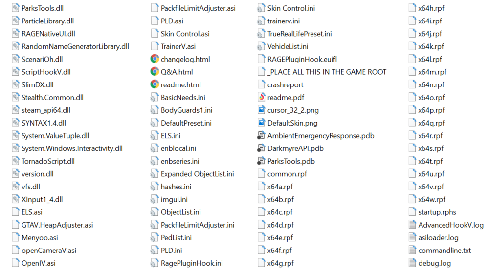The image size is (489, 272).
Task: Click the blank file icon of Menyoo.asi
Action: click(x=16, y=237)
